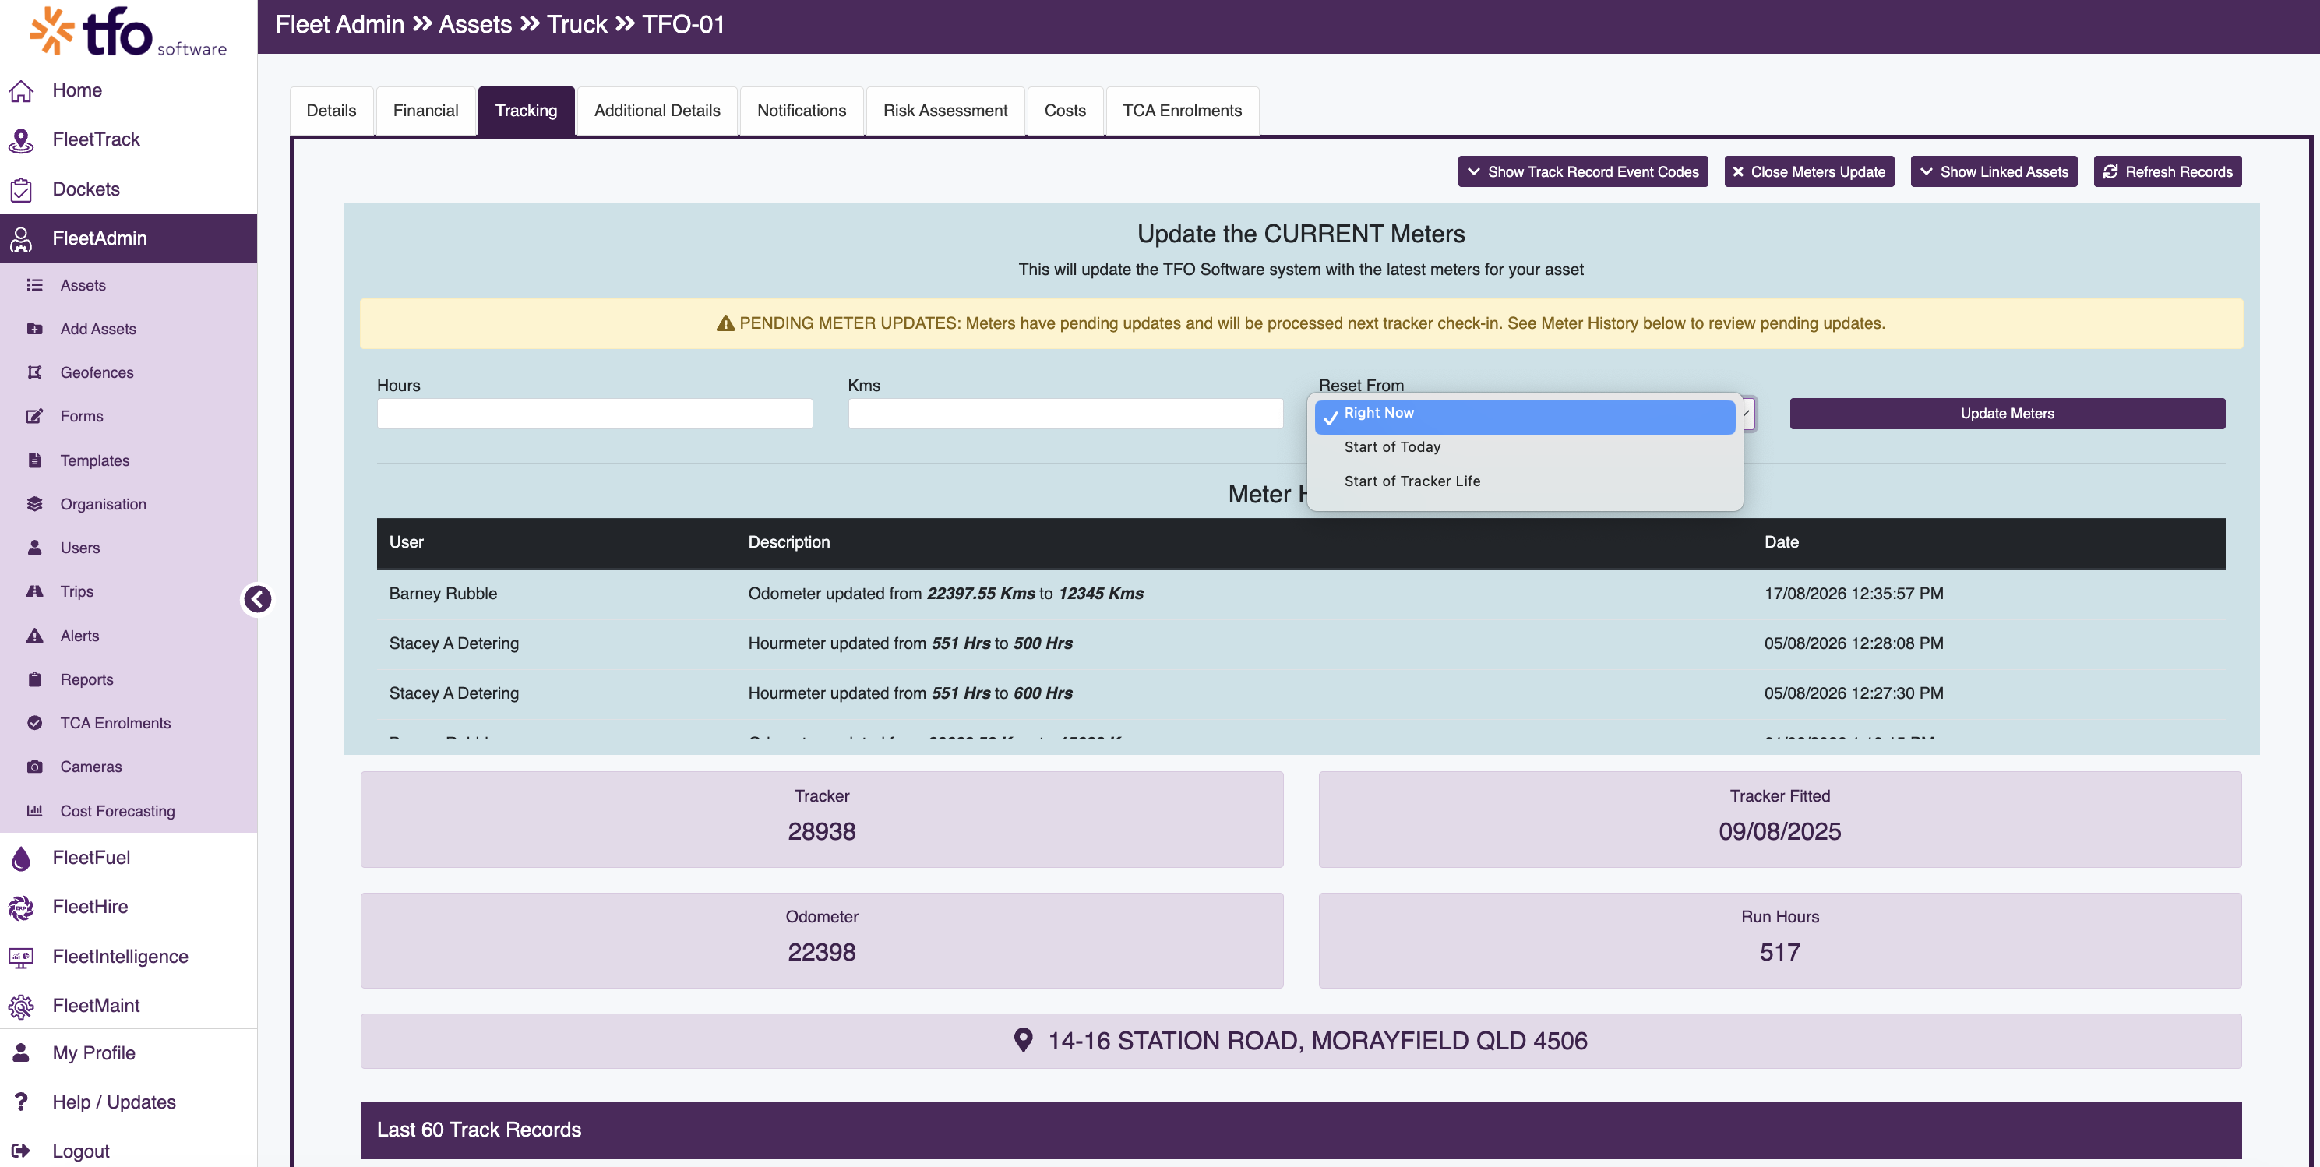The height and width of the screenshot is (1167, 2320).
Task: Click the TCA Enrolments check-circle icon
Action: tap(35, 723)
